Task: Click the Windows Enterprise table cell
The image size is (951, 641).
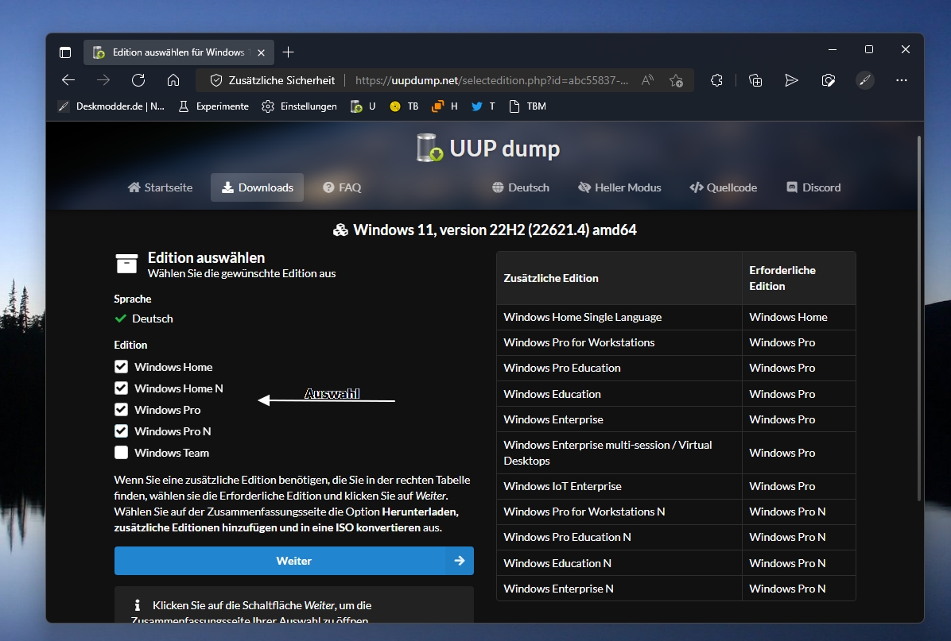Action: pyautogui.click(x=619, y=419)
